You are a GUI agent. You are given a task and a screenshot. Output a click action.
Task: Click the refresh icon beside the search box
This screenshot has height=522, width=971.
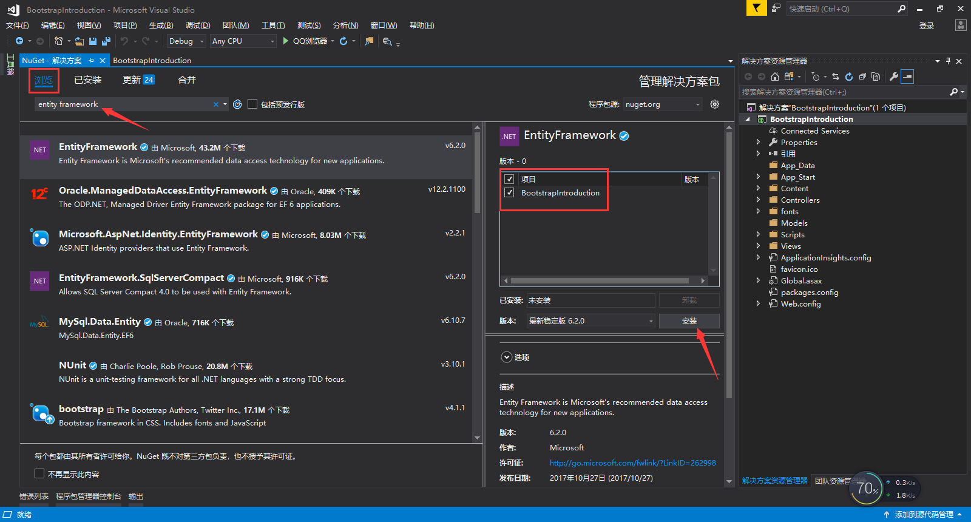(237, 104)
